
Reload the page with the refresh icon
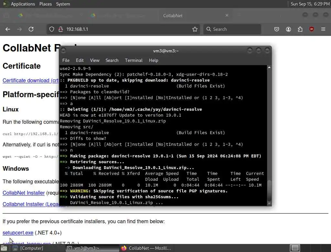31,29
